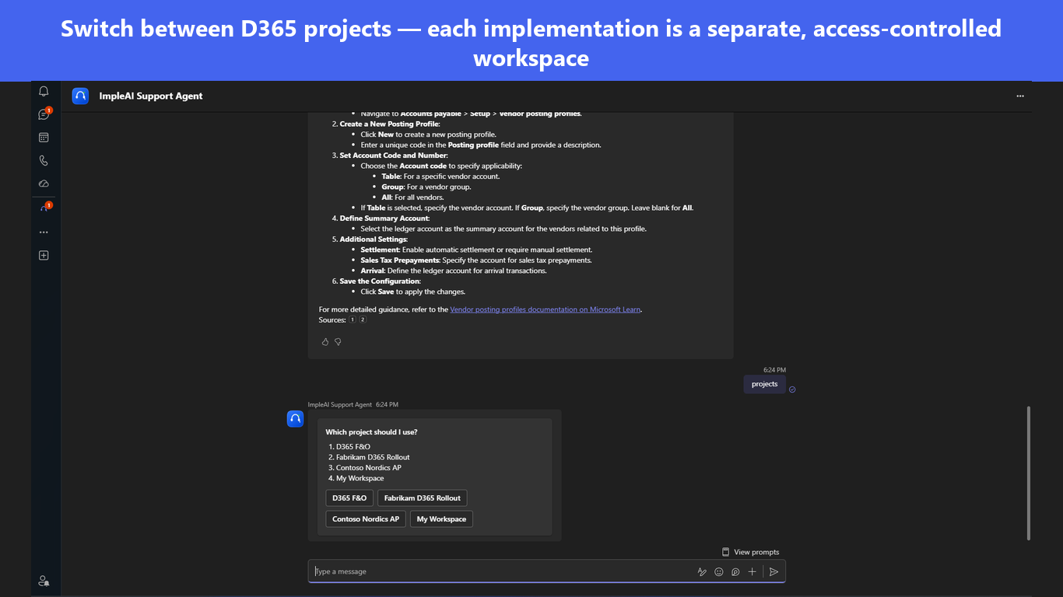Open source citation 1
1063x597 pixels.
click(x=353, y=319)
